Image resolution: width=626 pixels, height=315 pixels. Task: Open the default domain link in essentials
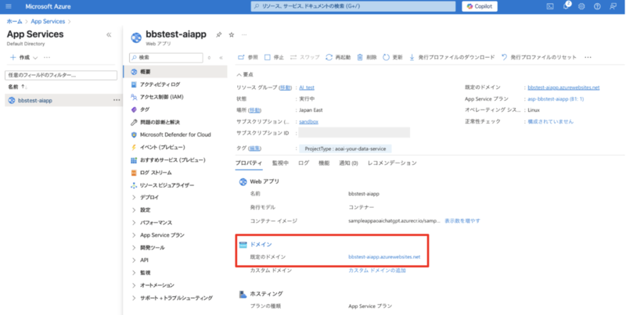[x=563, y=88]
